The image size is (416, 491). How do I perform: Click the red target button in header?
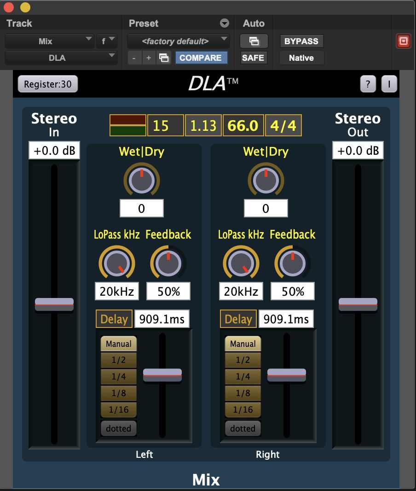pyautogui.click(x=403, y=41)
